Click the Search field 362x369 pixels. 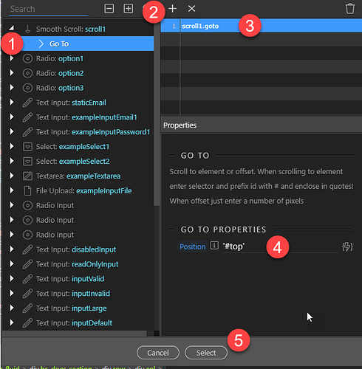[x=49, y=9]
